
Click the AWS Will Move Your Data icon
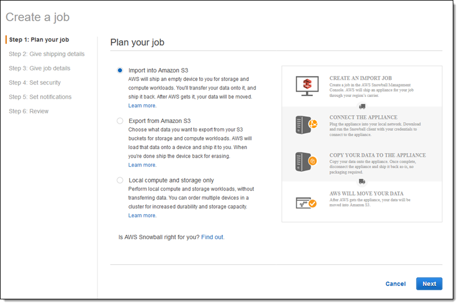307,200
